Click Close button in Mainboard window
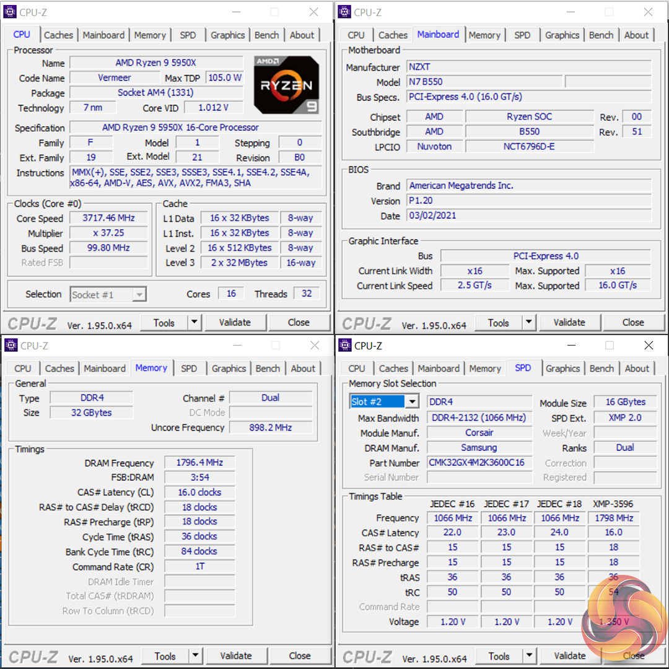 pos(633,323)
